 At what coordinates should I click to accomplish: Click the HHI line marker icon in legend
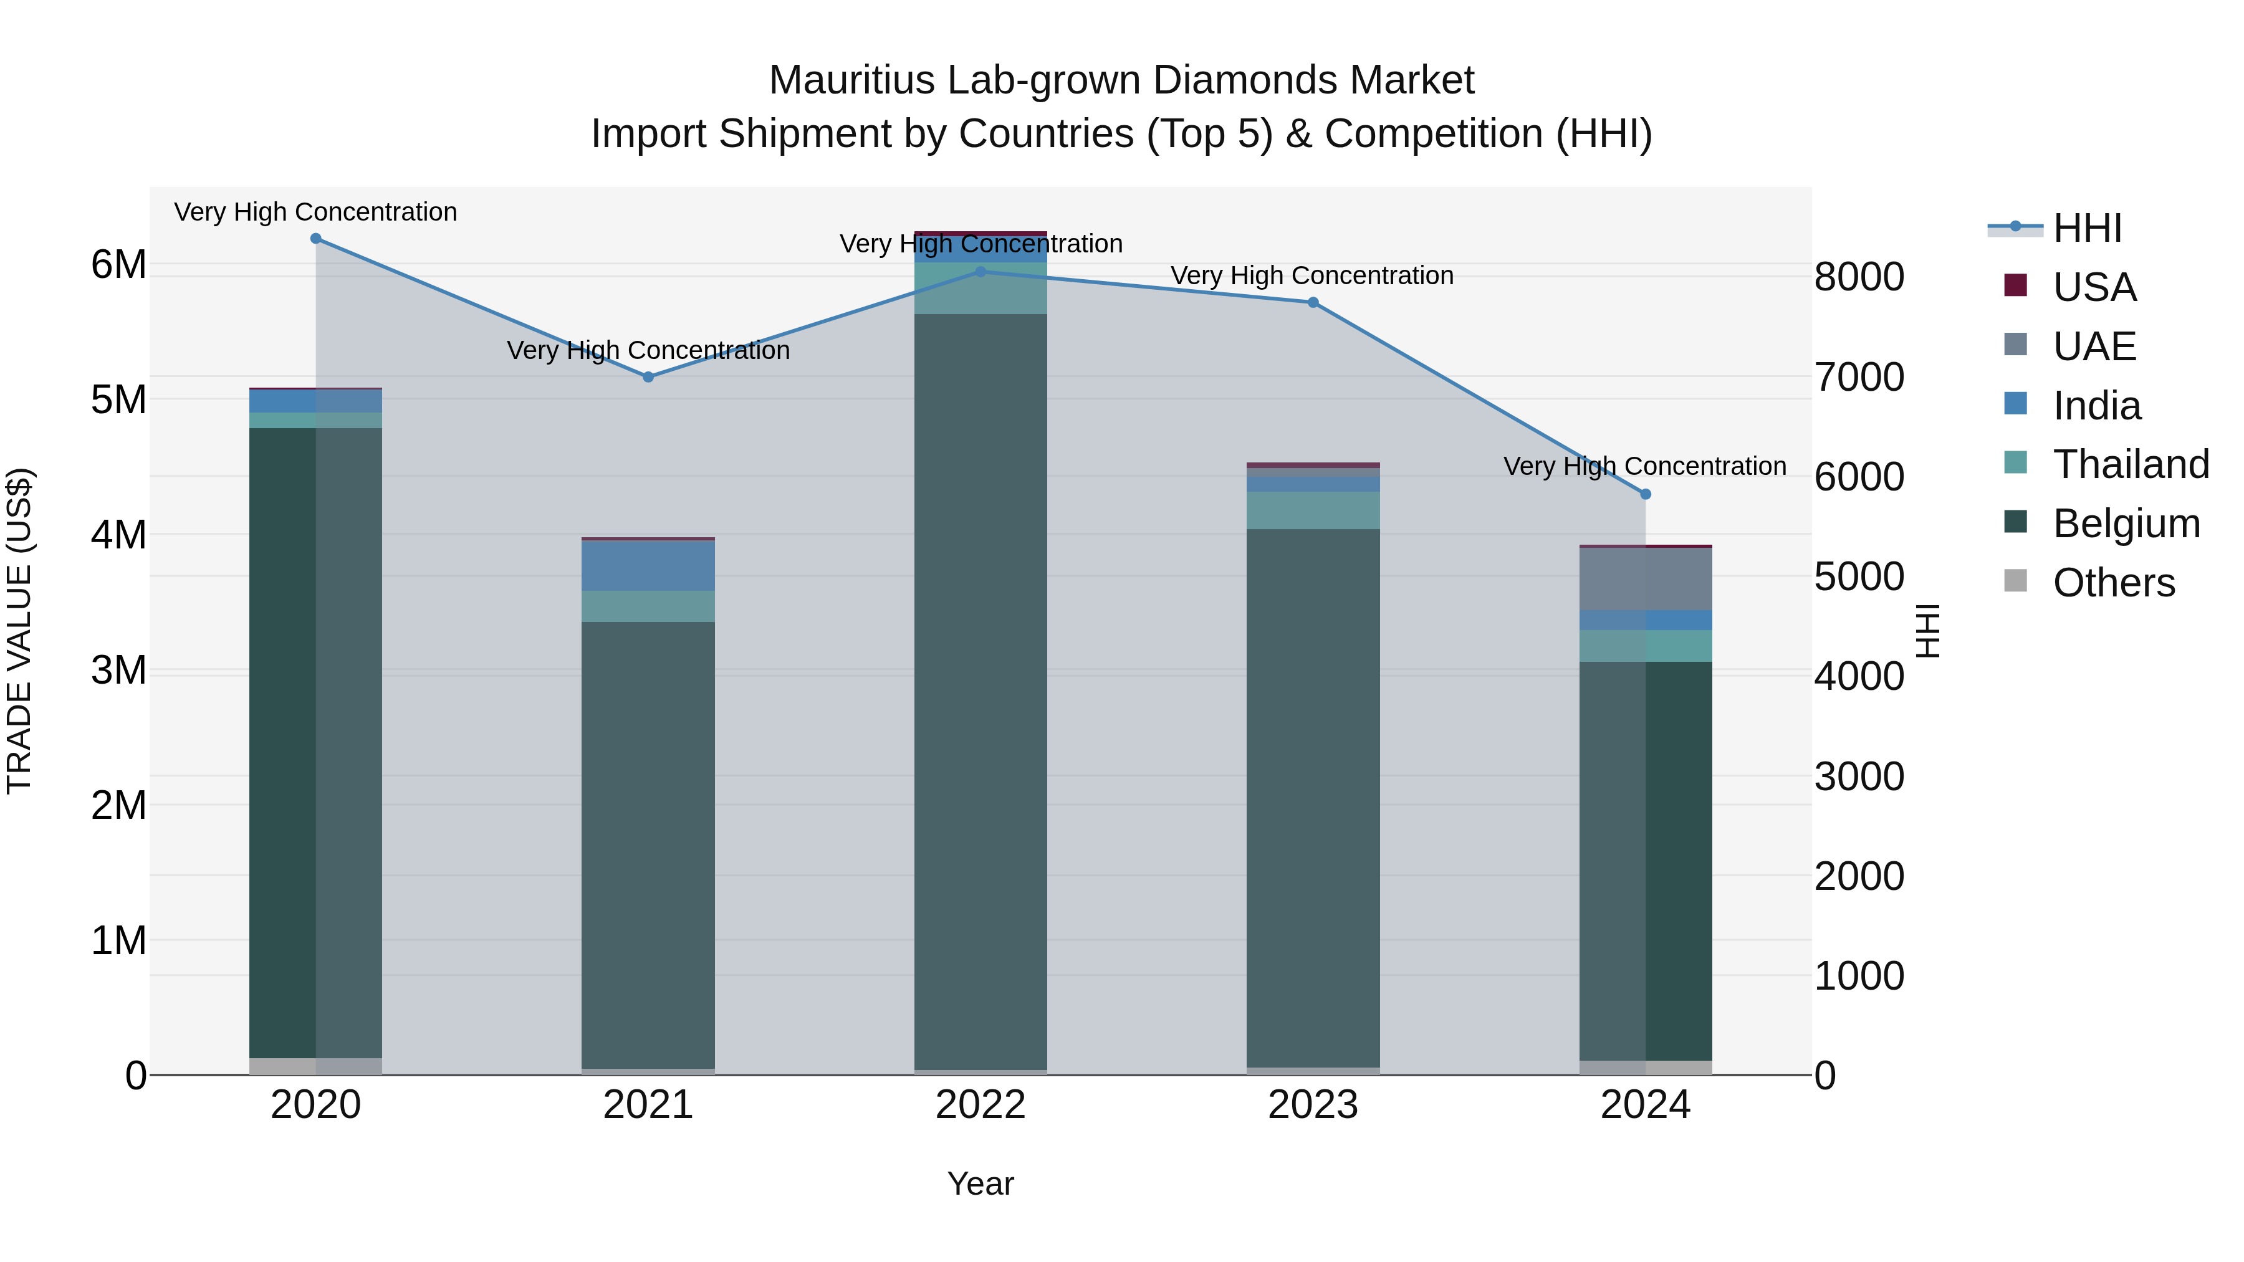(2015, 226)
